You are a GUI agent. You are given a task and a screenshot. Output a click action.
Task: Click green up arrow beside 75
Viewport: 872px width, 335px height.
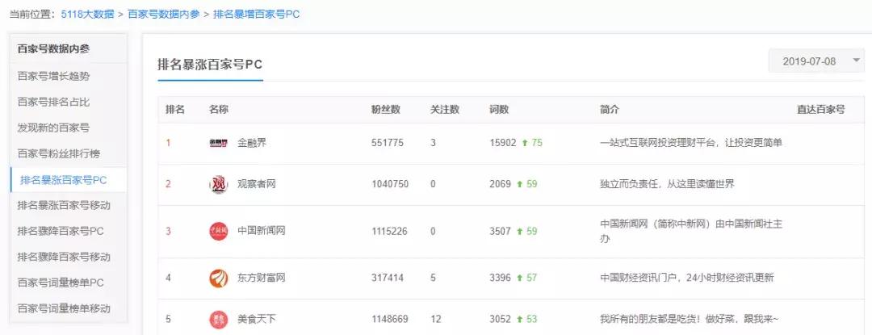pos(525,144)
